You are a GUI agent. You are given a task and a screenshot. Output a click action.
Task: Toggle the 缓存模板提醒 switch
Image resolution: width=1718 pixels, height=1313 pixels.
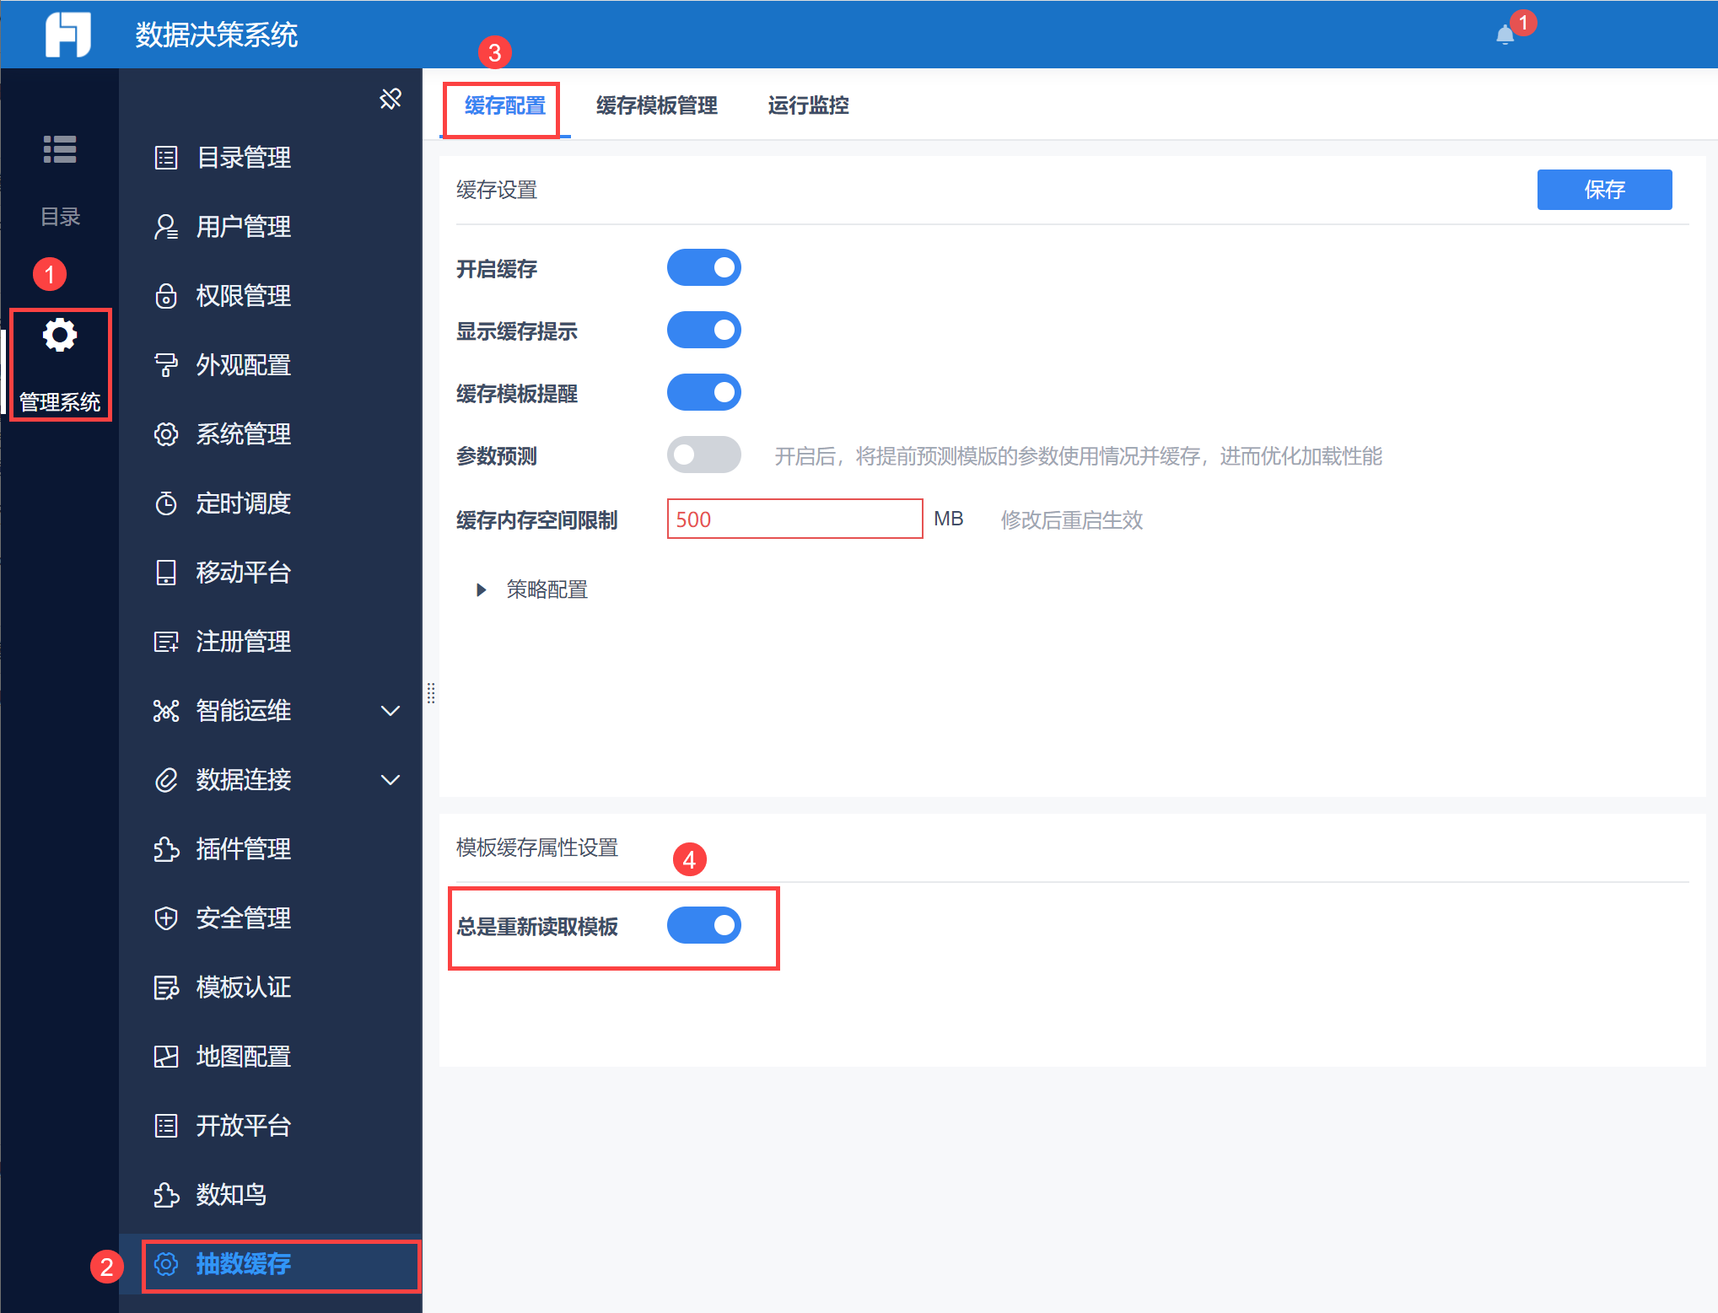pos(703,393)
